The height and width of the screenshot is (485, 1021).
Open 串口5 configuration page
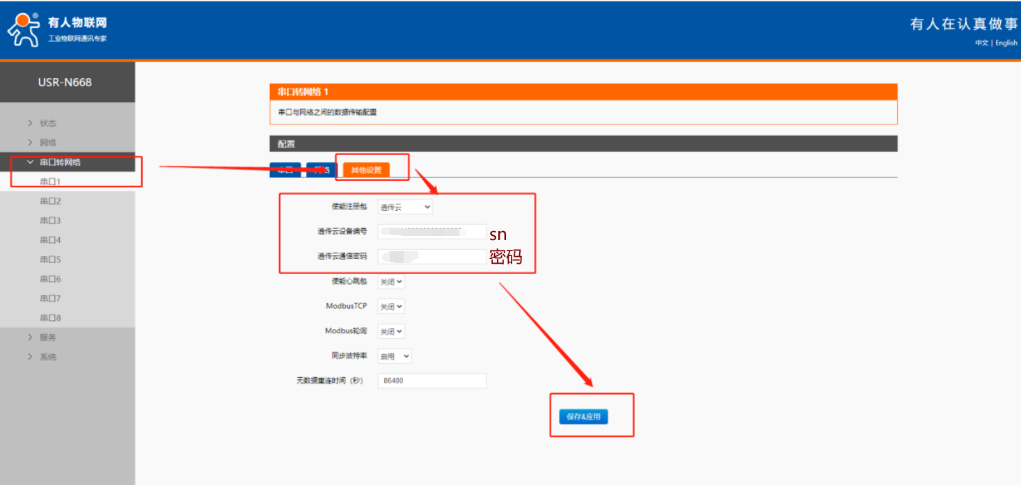pos(50,260)
